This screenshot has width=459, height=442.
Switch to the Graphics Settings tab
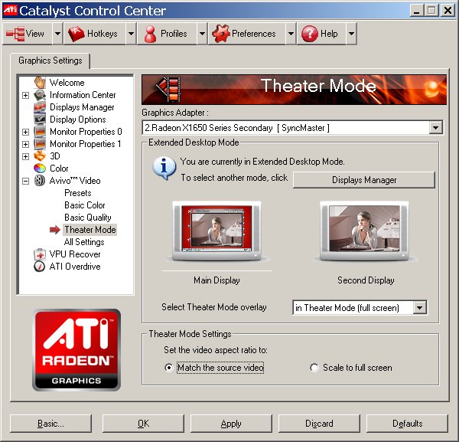pyautogui.click(x=50, y=61)
